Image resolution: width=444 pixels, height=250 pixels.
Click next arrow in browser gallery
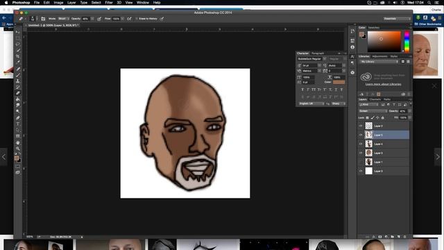(438, 157)
